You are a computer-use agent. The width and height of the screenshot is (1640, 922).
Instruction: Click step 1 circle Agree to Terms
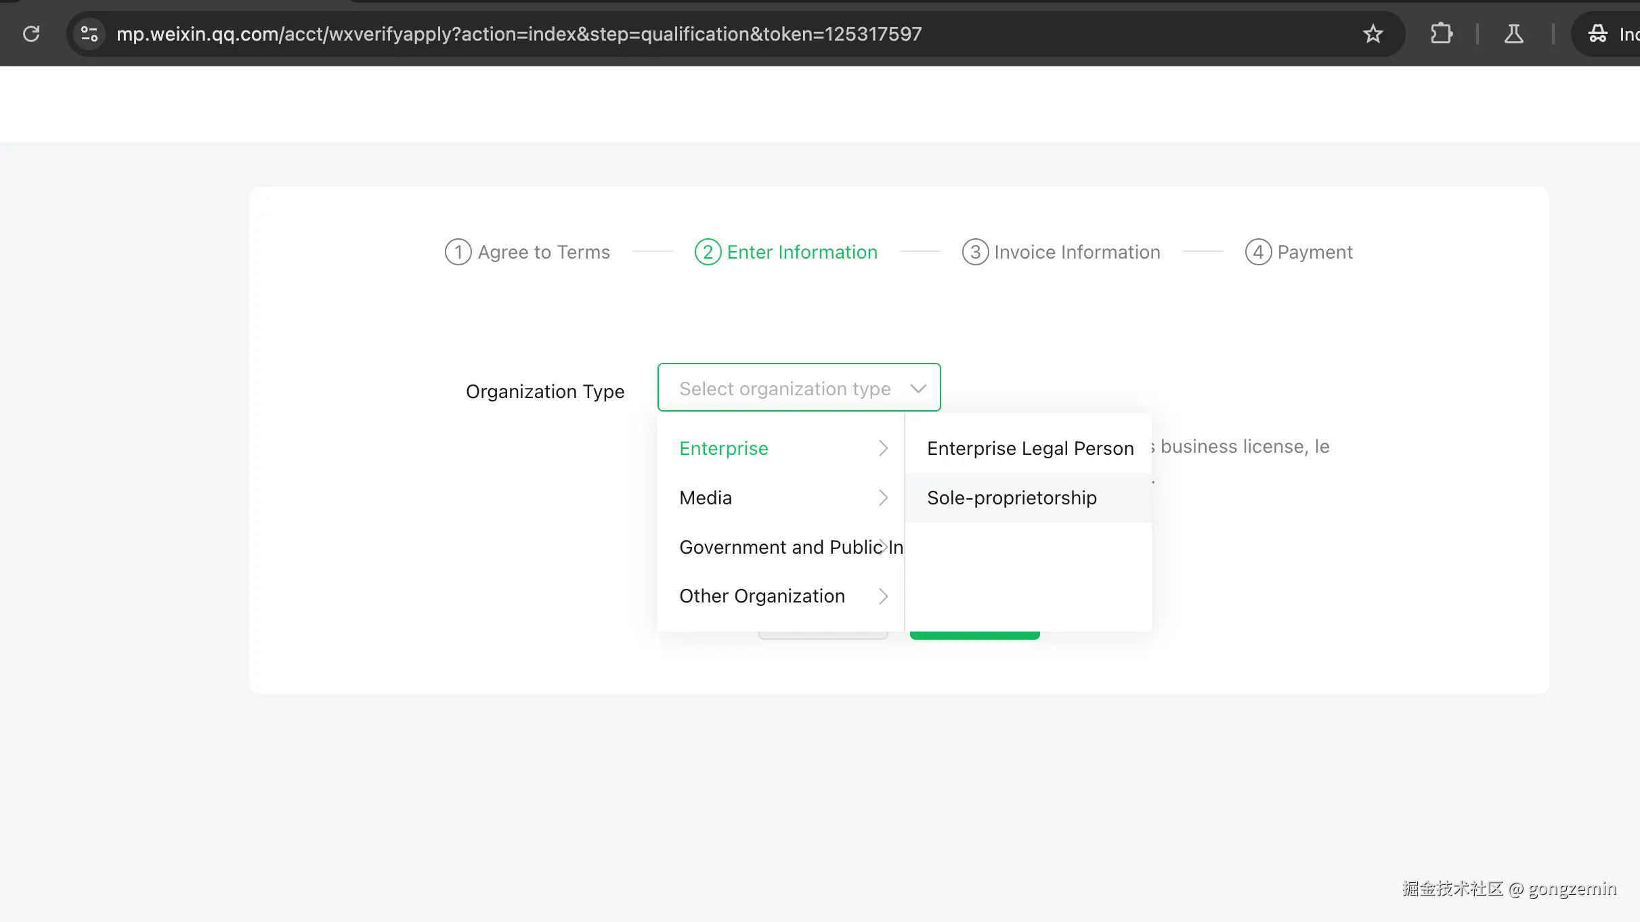(458, 253)
